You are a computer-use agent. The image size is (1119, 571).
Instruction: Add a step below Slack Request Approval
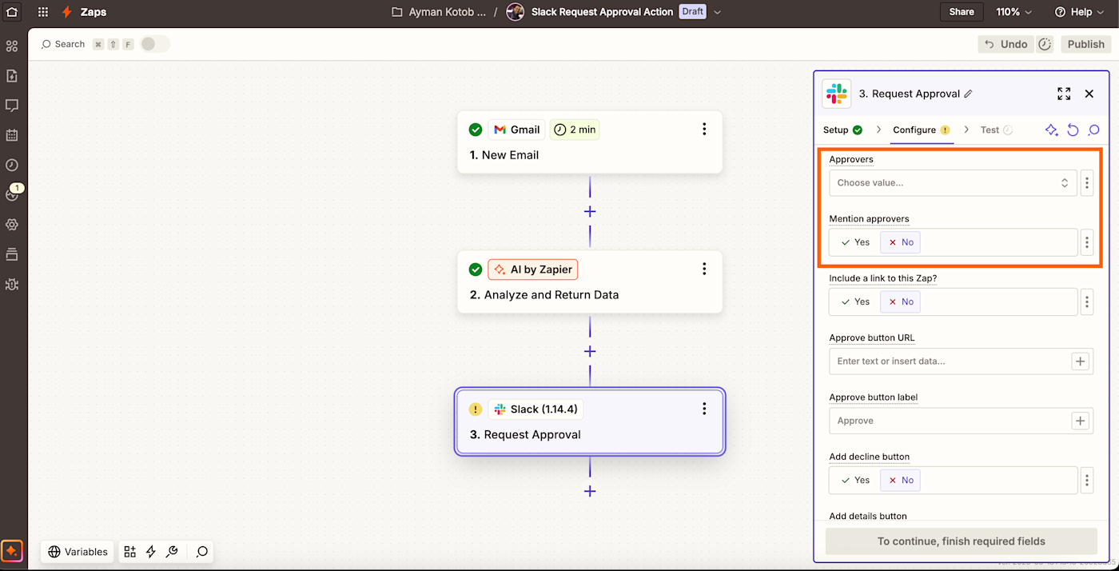point(590,491)
